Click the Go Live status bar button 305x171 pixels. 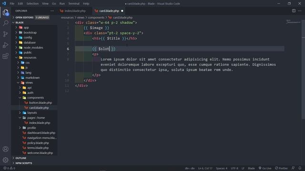tap(265, 168)
